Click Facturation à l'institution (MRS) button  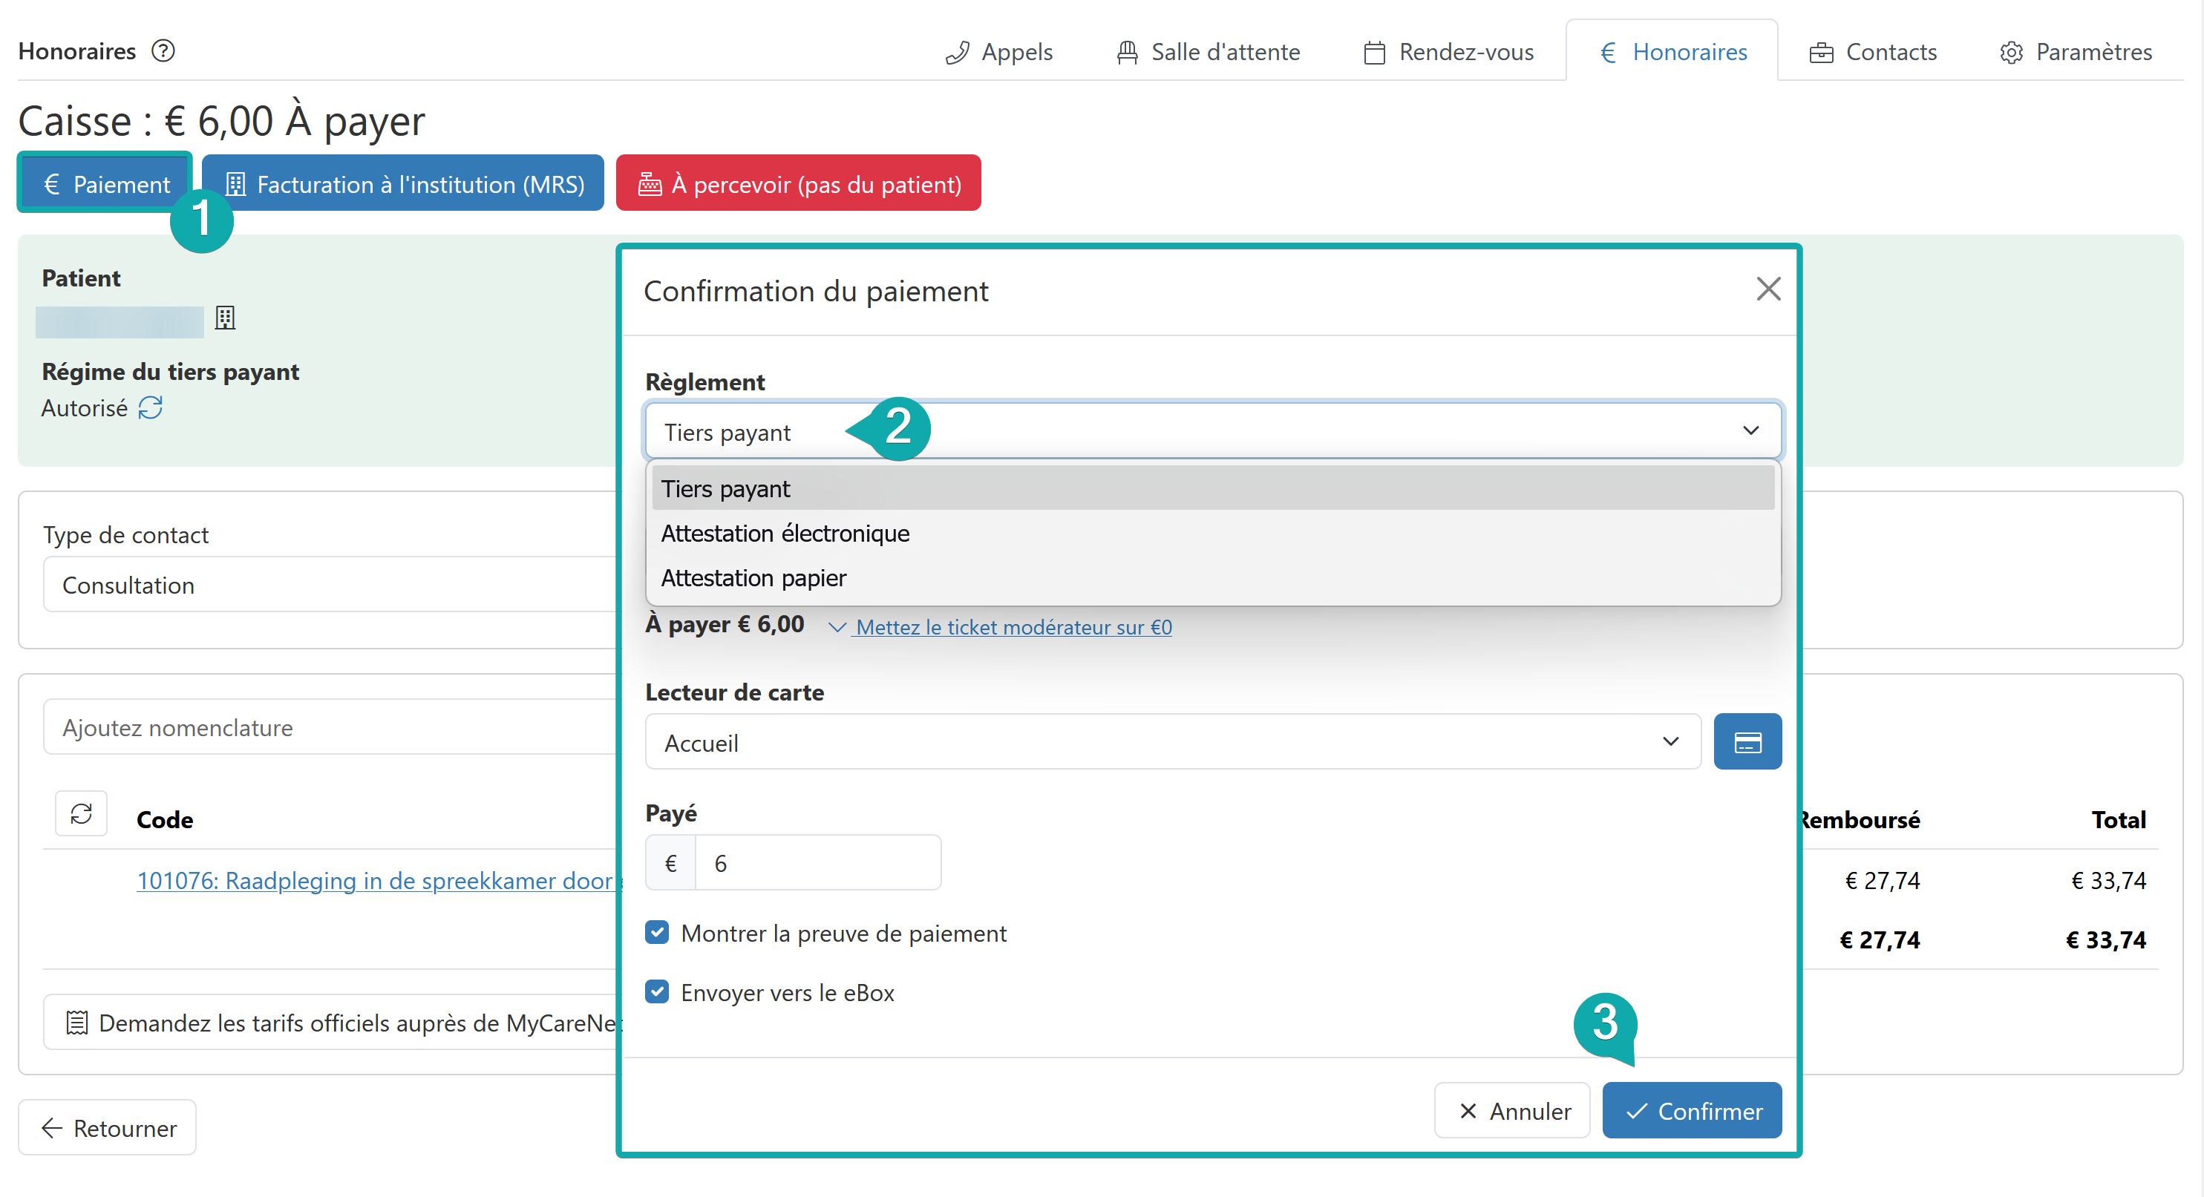[403, 184]
